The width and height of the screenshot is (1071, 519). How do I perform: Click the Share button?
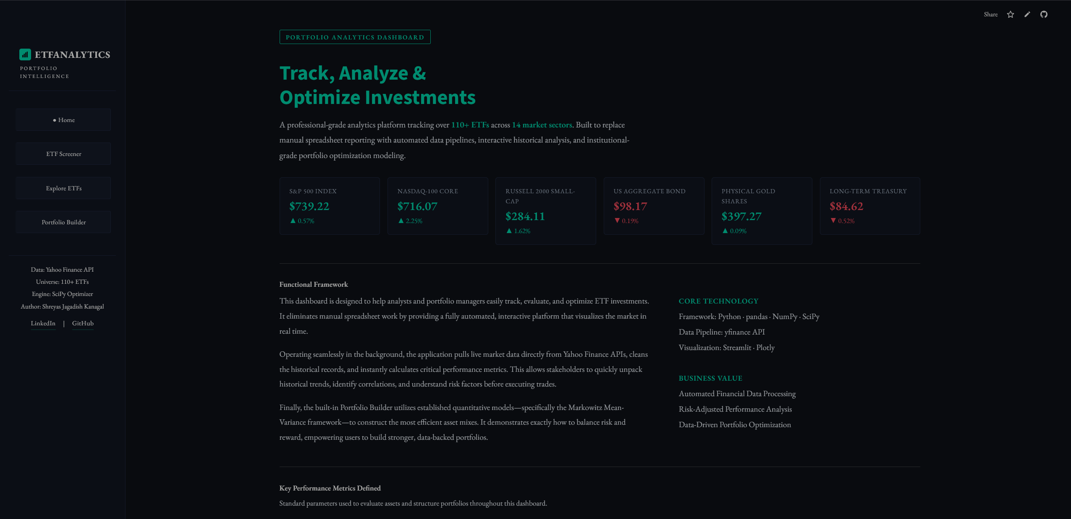pos(990,14)
